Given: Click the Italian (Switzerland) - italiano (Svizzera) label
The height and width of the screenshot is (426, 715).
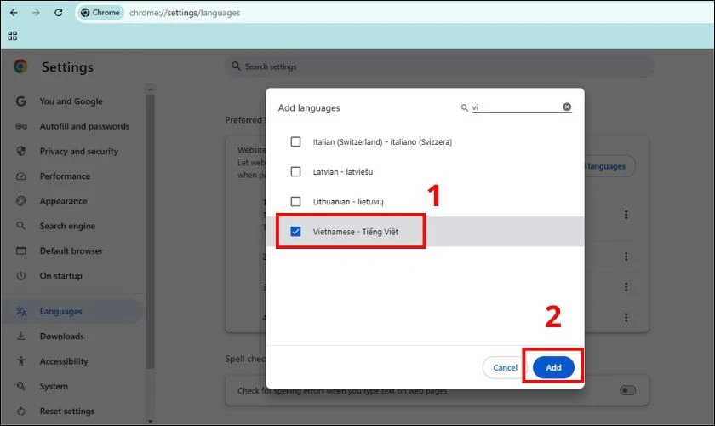Looking at the screenshot, I should tap(382, 142).
